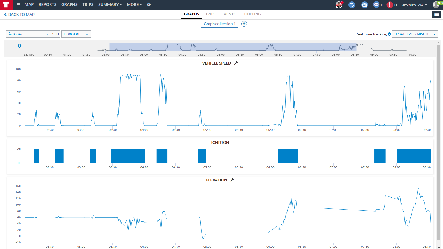Click the +1 next day button
Viewport: 443px width, 249px height.
(x=57, y=34)
